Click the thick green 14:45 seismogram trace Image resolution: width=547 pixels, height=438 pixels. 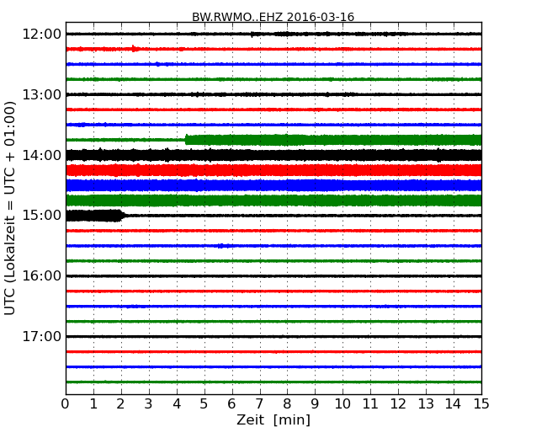273,200
